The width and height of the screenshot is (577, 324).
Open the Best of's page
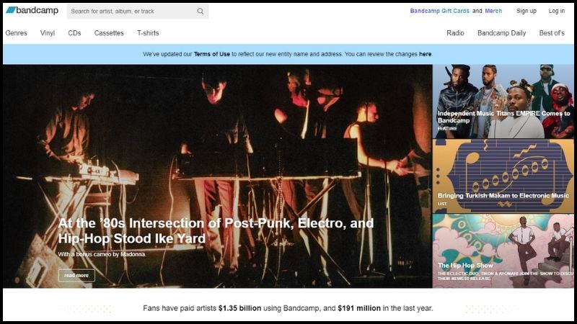click(x=552, y=33)
